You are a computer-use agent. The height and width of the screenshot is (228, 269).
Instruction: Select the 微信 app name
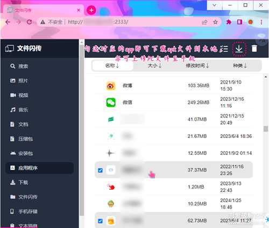coord(128,102)
